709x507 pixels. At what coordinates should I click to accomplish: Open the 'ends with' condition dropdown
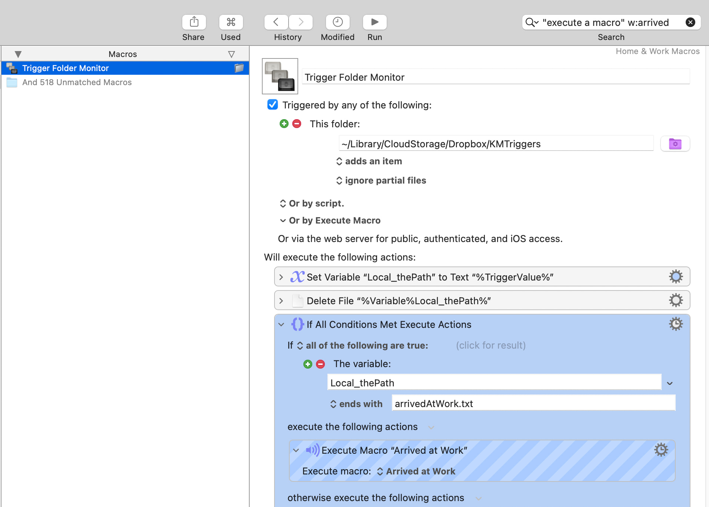click(356, 404)
